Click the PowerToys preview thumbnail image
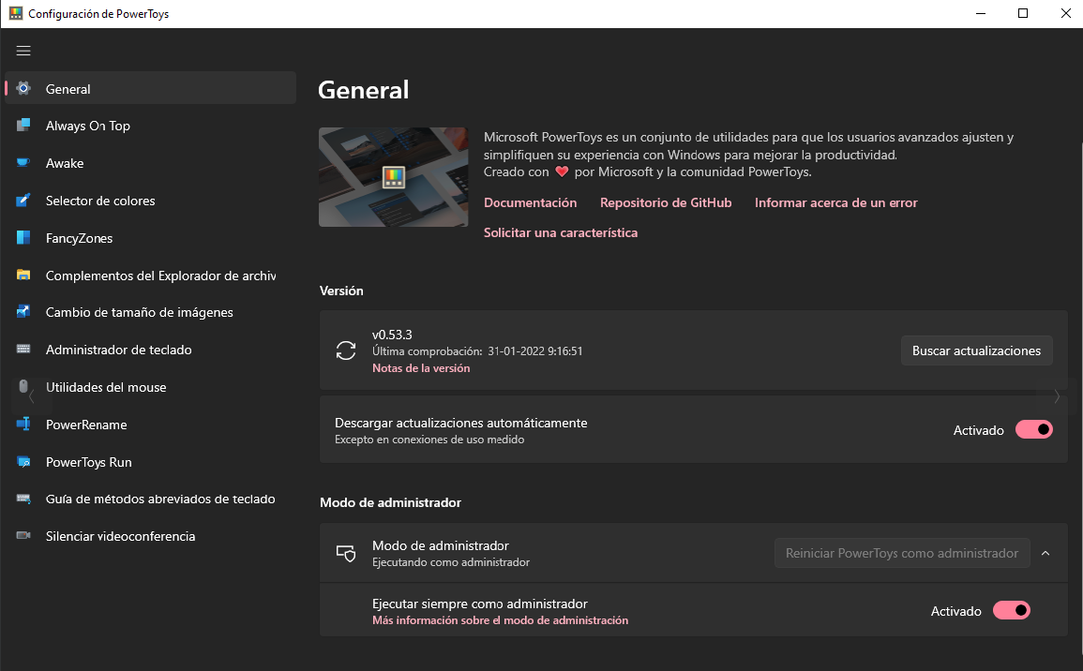The width and height of the screenshot is (1083, 671). (x=393, y=177)
